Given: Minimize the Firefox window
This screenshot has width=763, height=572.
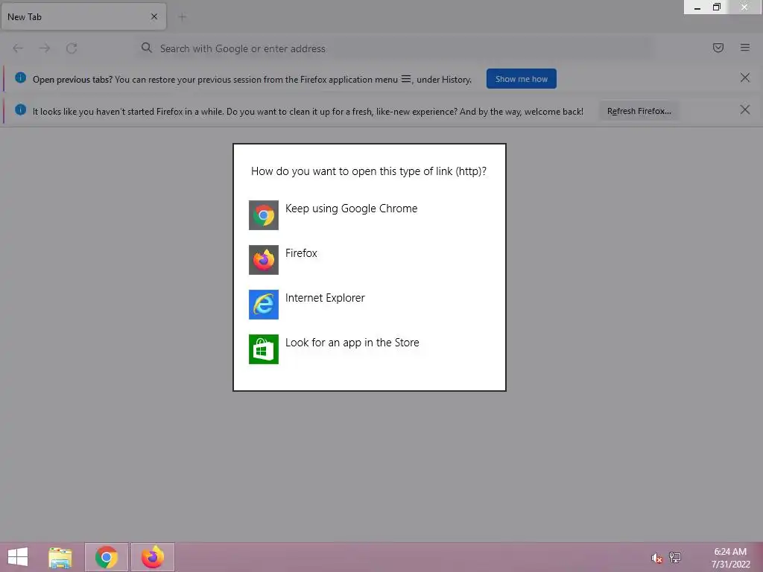Looking at the screenshot, I should coord(697,7).
